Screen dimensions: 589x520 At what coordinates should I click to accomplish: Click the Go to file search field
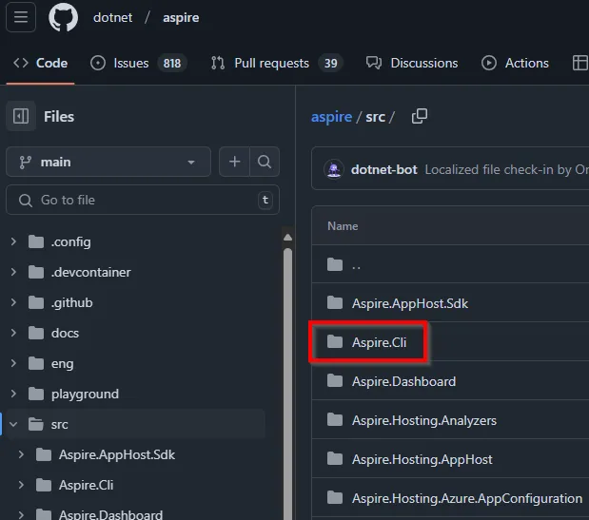coord(143,200)
